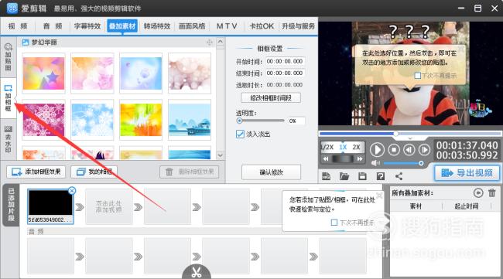Step back one frame in preview
The height and width of the screenshot is (279, 503).
pyautogui.click(x=409, y=150)
